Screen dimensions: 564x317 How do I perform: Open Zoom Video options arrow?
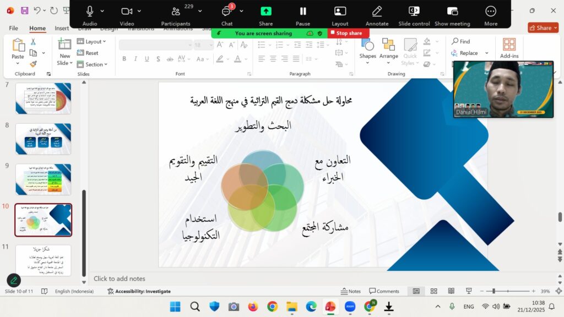139,11
